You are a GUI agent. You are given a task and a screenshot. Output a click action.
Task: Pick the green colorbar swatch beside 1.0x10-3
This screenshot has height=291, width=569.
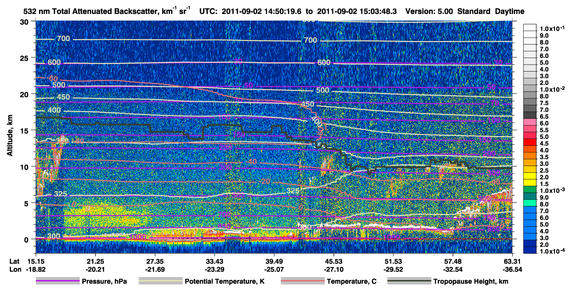pos(530,190)
